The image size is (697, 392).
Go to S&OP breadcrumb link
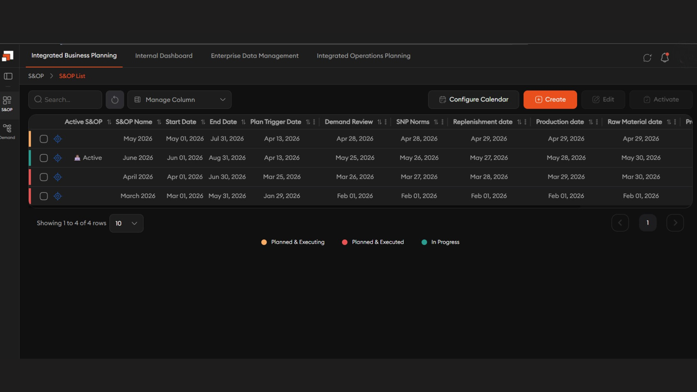(36, 76)
